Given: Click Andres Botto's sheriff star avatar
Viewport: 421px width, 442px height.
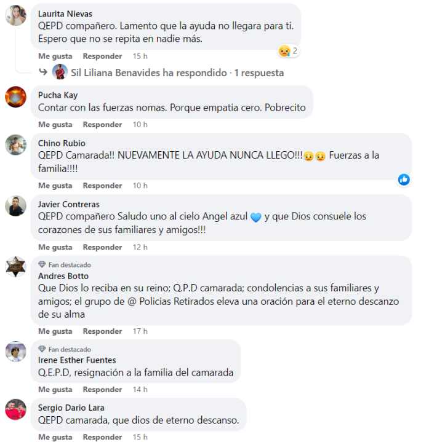Looking at the screenshot, I should (16, 267).
